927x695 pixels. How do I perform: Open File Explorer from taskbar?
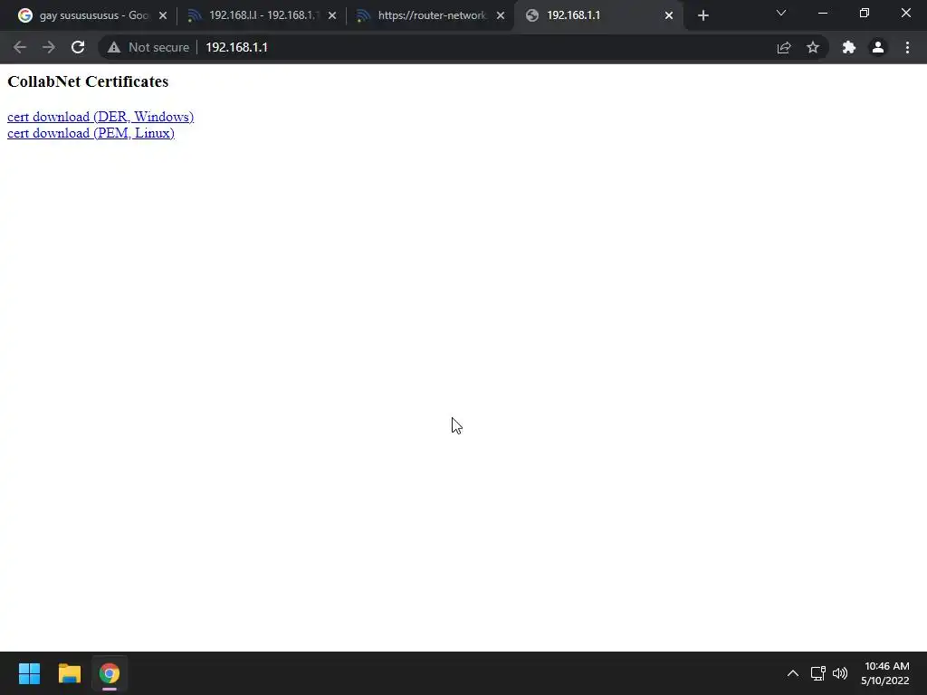click(x=69, y=673)
